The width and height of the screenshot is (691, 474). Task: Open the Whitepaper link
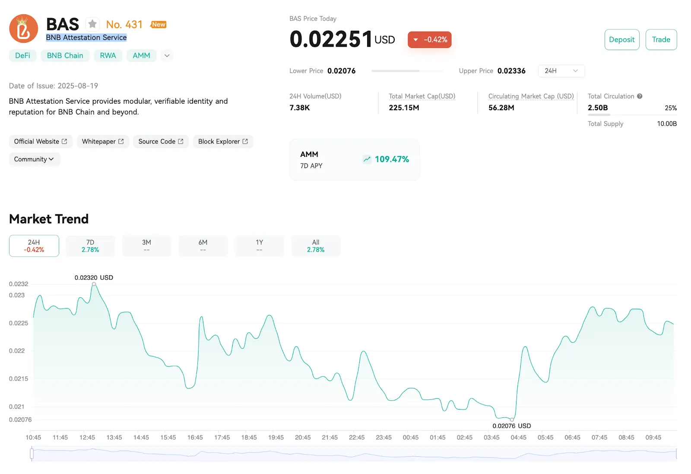(103, 141)
